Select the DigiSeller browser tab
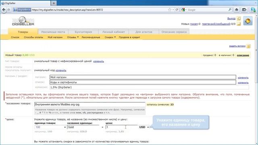The height and width of the screenshot is (145, 258). click(x=25, y=3)
